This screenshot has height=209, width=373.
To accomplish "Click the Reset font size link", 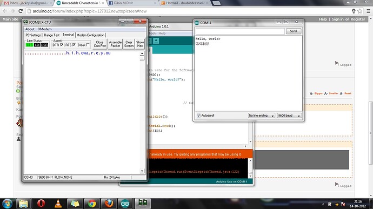I will coord(348,93).
